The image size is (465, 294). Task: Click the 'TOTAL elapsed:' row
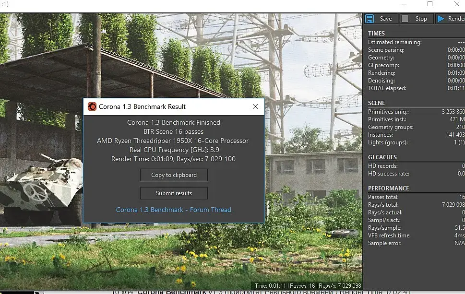(x=417, y=88)
